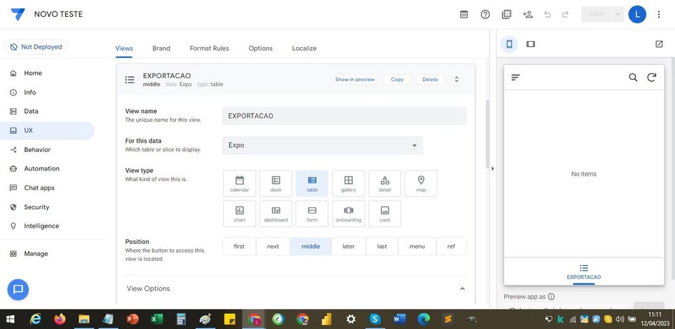Click the sync refresh icon in preview
Image resolution: width=675 pixels, height=329 pixels.
652,78
